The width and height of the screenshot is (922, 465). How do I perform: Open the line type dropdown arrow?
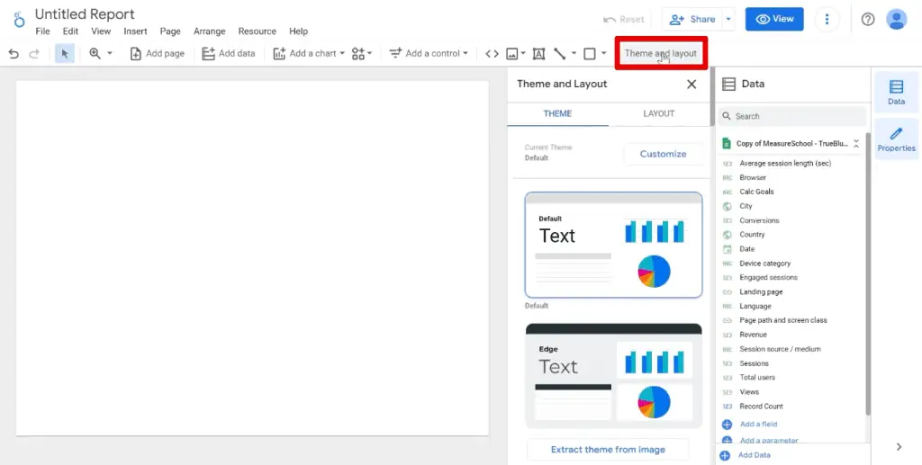[574, 53]
